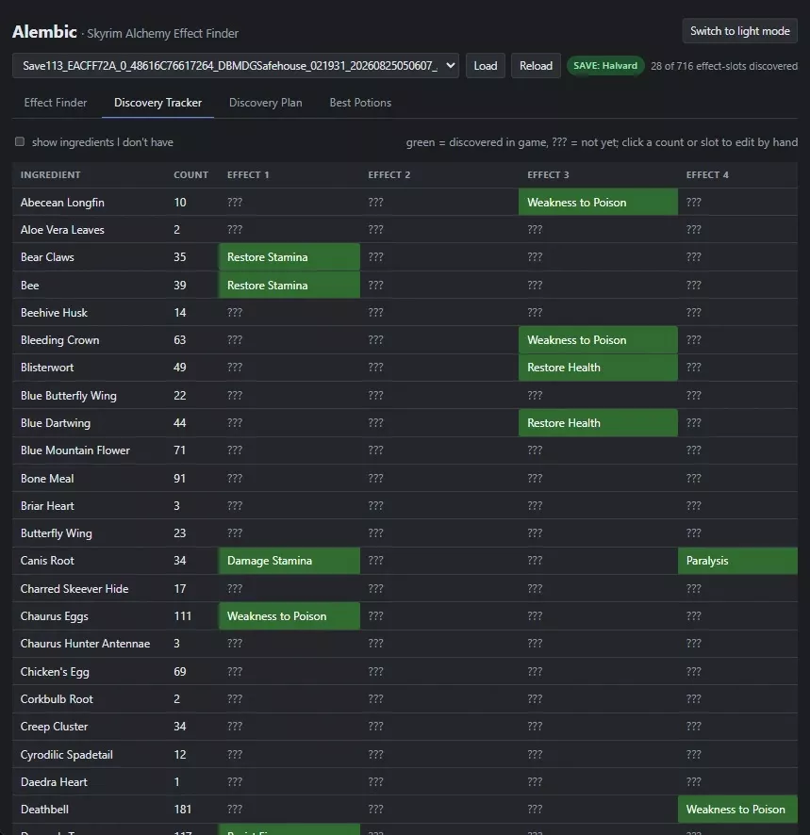This screenshot has height=835, width=810.
Task: Edit Chaurus Eggs count 111
Action: click(182, 615)
